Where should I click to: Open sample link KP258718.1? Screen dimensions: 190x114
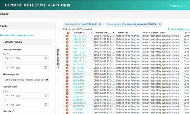point(79,106)
